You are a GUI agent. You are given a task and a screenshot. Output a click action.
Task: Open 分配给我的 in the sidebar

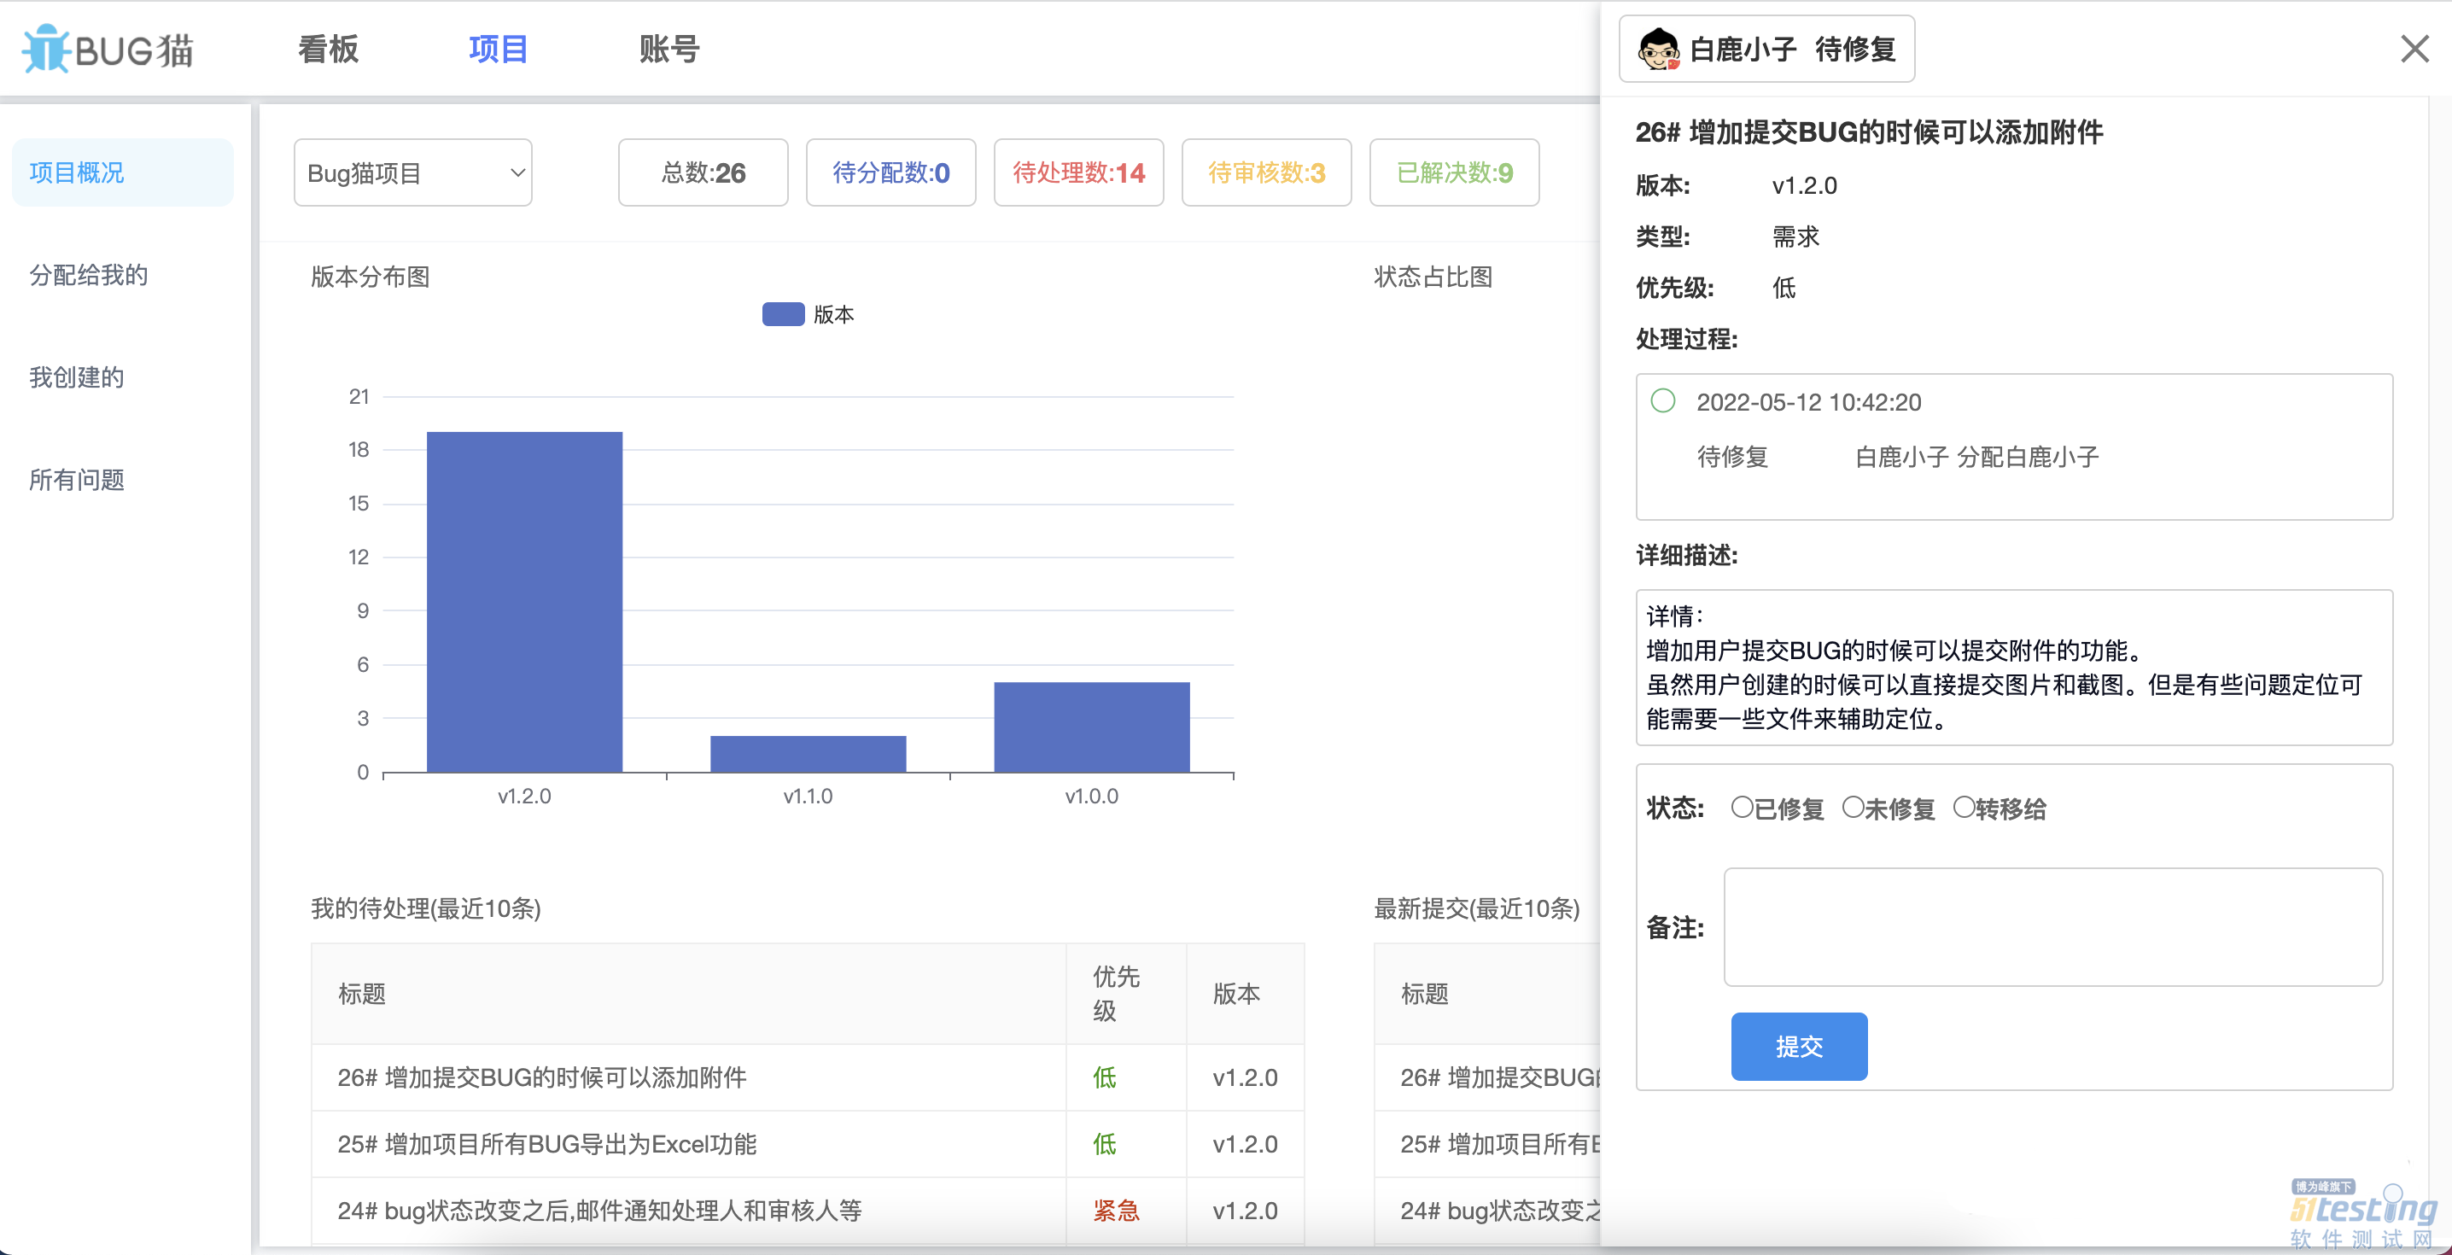point(89,275)
